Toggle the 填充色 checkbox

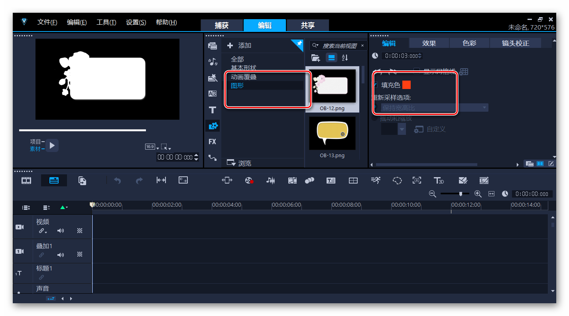[x=375, y=85]
